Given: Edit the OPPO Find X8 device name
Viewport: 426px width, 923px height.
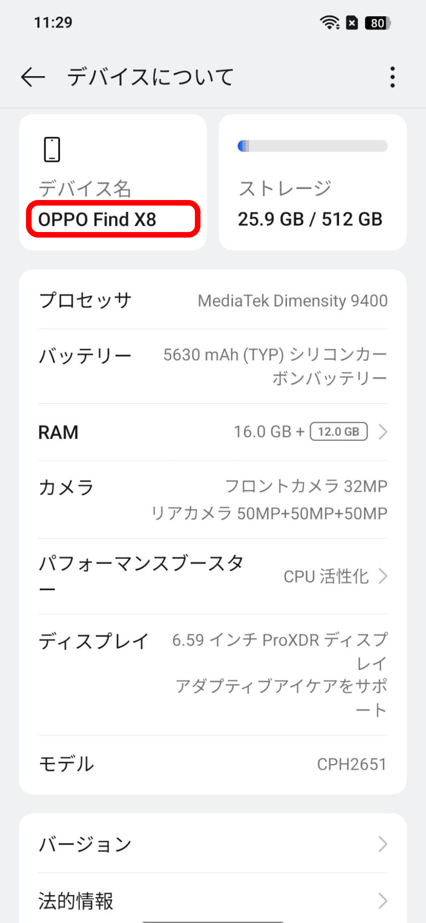Looking at the screenshot, I should coord(97,219).
